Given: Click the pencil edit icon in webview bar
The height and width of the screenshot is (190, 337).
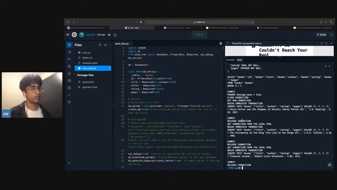Looking at the screenshot, I should tap(322, 43).
